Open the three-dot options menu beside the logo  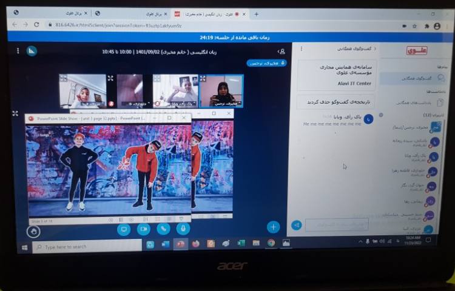click(18, 51)
